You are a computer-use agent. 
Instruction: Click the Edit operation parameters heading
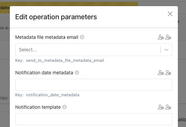[x=56, y=17]
